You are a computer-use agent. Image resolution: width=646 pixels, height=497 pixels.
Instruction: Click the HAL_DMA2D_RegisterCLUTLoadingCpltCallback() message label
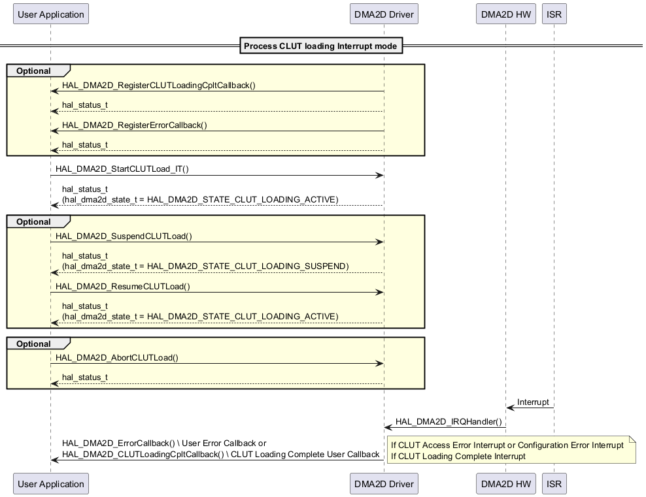tap(159, 85)
